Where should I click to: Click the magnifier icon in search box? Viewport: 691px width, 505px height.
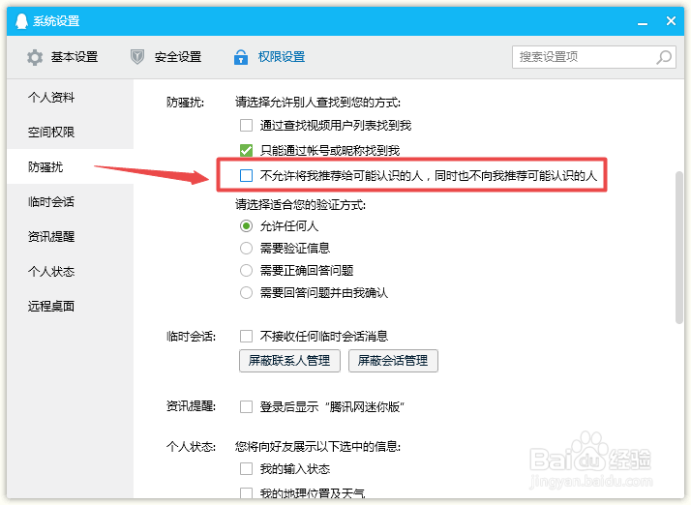664,57
